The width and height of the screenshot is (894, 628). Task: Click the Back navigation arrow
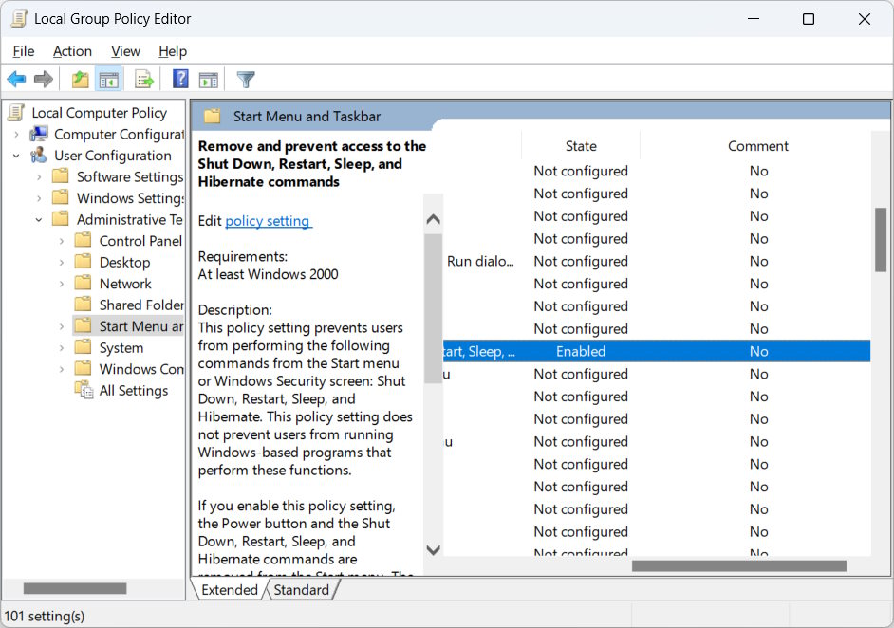[x=16, y=79]
